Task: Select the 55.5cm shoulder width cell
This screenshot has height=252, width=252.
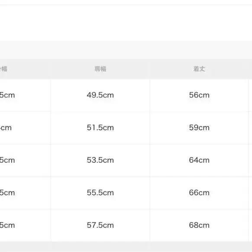Action: 100,193
